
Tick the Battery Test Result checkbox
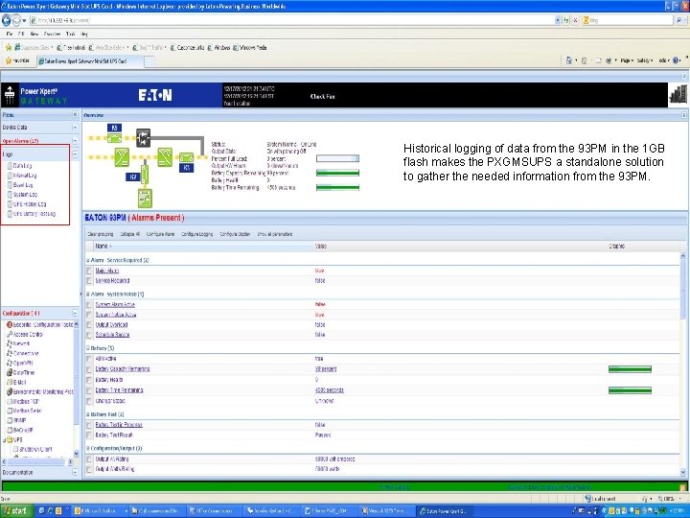(x=89, y=436)
